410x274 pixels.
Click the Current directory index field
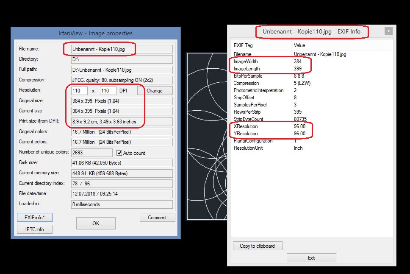coord(122,183)
